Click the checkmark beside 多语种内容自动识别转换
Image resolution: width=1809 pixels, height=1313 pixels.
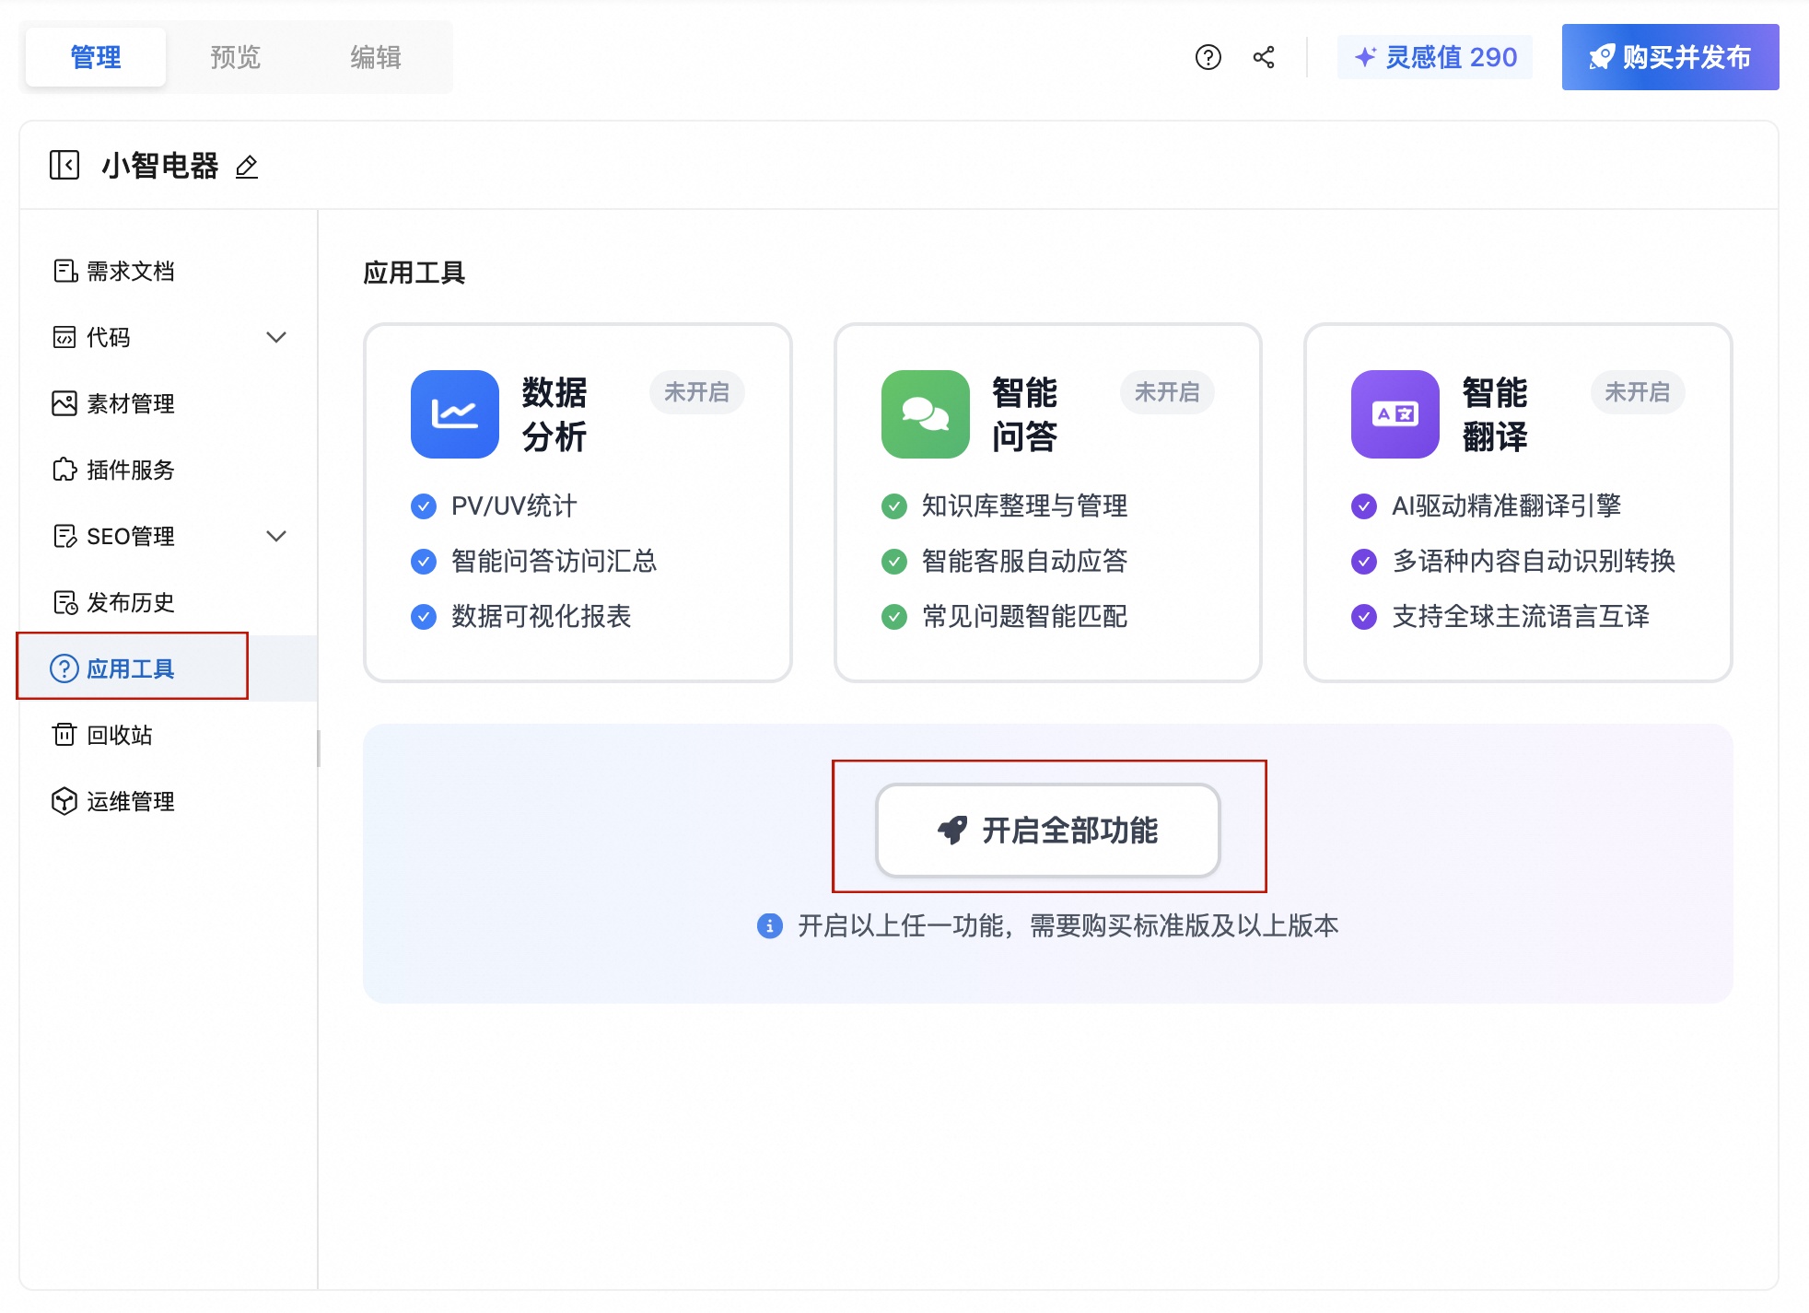[x=1364, y=562]
